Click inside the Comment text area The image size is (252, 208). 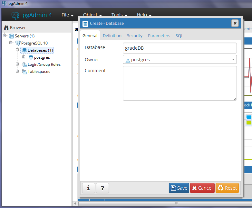[x=180, y=83]
